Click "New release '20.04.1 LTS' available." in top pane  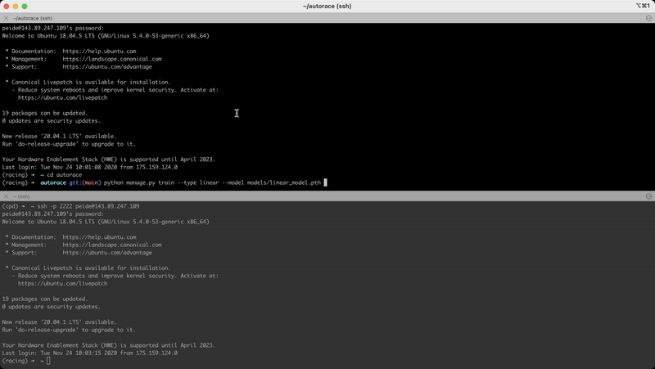[59, 136]
